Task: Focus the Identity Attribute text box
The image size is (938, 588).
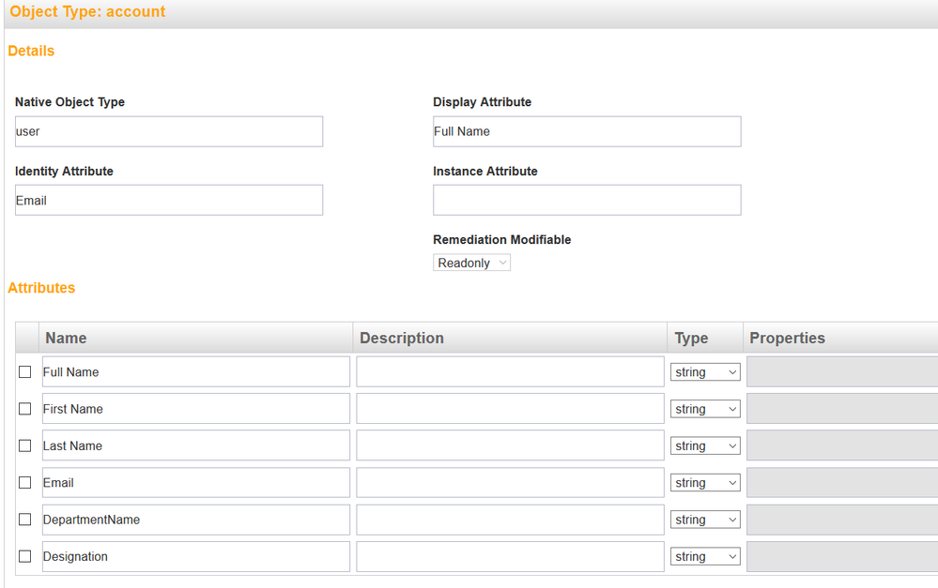Action: click(169, 201)
